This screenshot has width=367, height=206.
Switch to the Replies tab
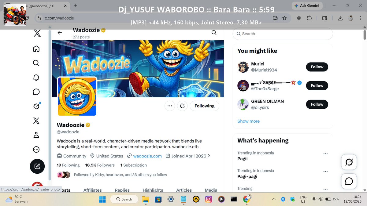pos(122,190)
